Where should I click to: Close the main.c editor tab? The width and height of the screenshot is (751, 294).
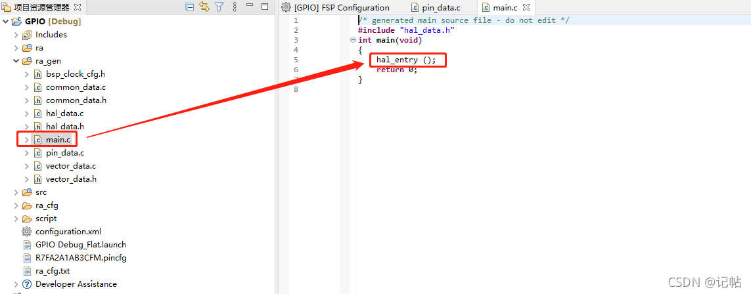pyautogui.click(x=526, y=7)
